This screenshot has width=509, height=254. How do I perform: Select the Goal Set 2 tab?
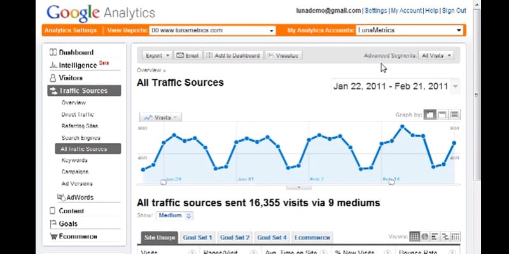[235, 237]
